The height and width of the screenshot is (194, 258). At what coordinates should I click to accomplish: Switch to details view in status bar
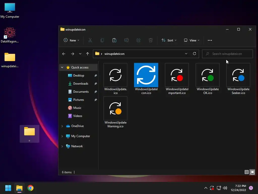(x=246, y=172)
